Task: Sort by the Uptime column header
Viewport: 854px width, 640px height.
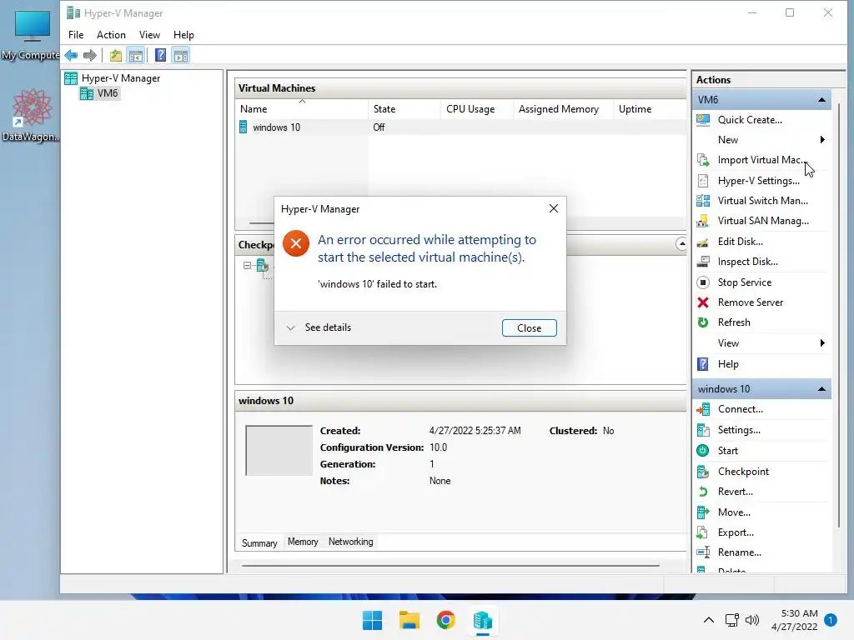Action: tap(650, 109)
